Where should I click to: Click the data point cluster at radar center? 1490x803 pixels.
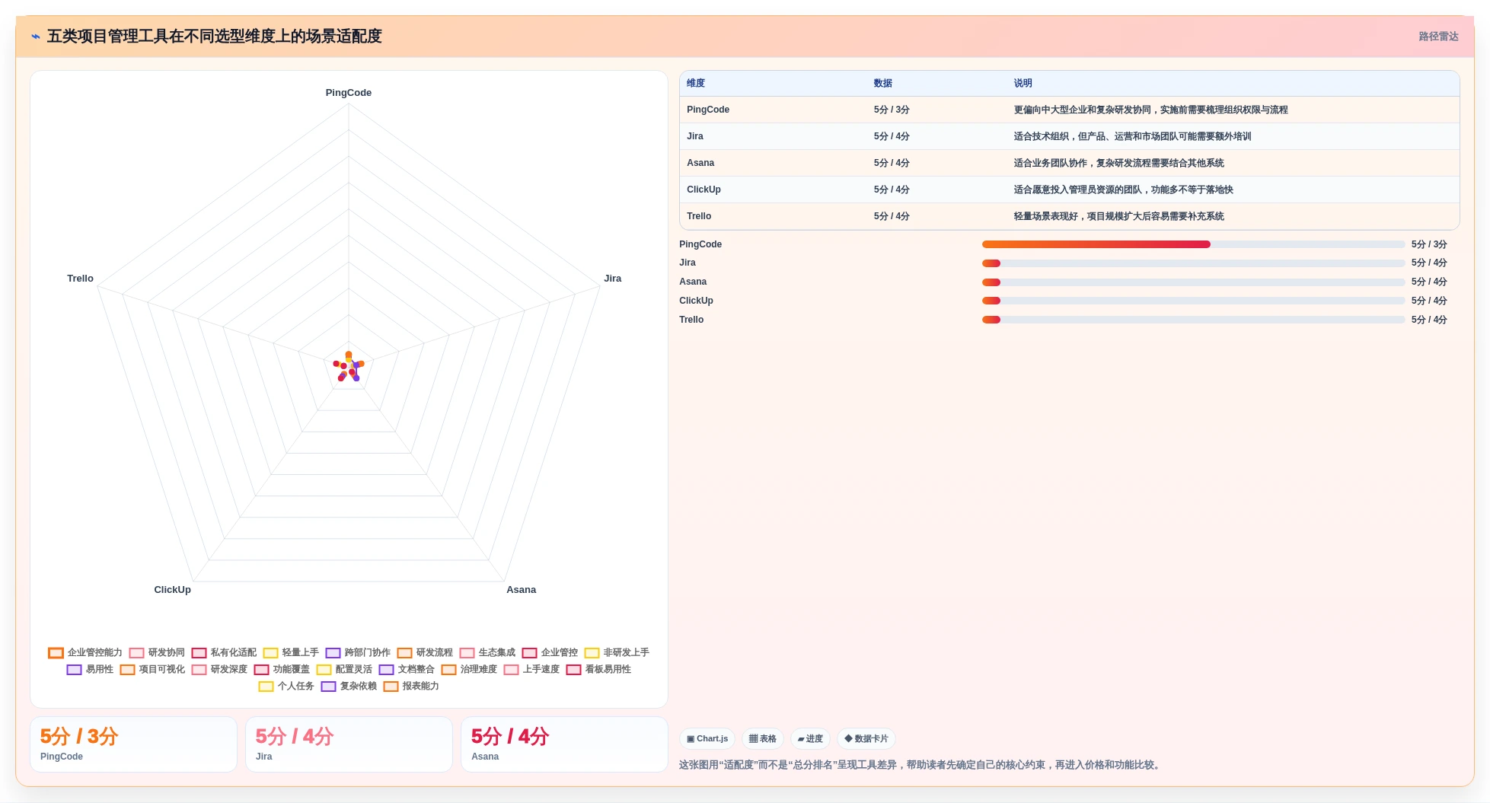tap(349, 366)
